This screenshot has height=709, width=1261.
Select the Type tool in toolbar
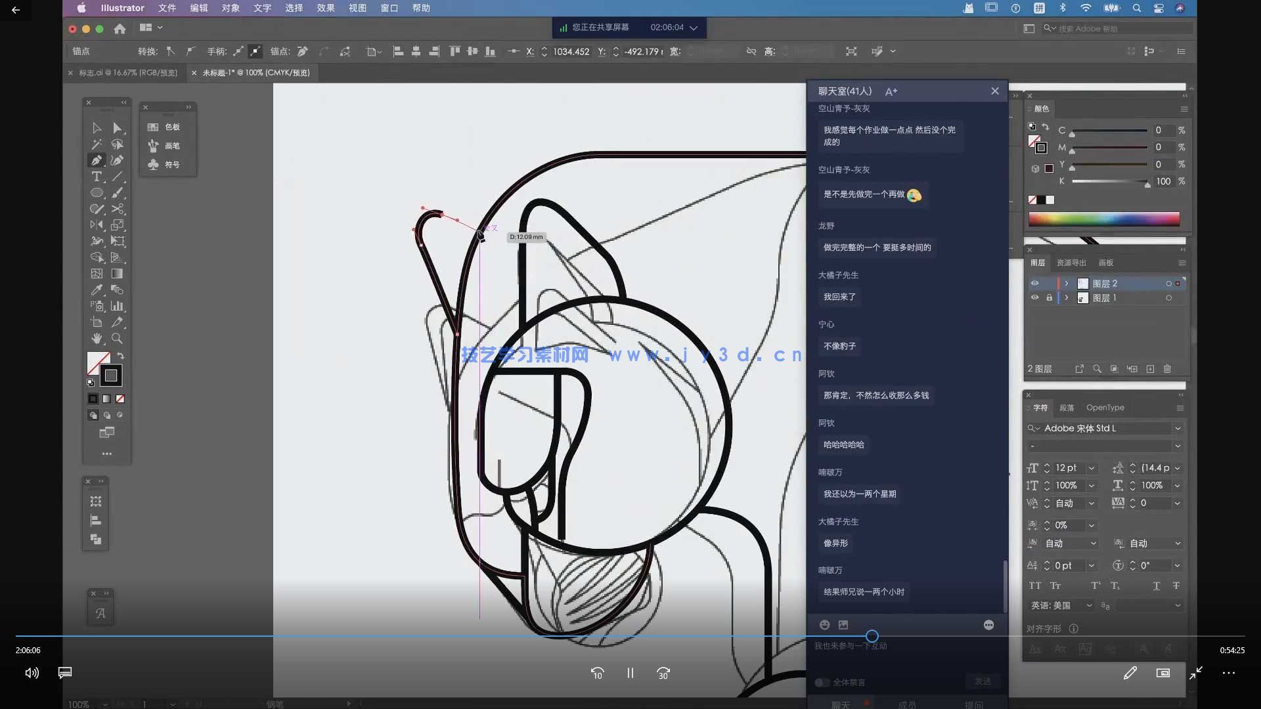(x=97, y=177)
